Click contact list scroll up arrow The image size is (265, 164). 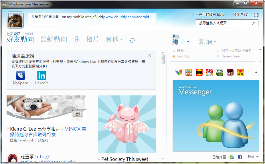pyautogui.click(x=260, y=50)
